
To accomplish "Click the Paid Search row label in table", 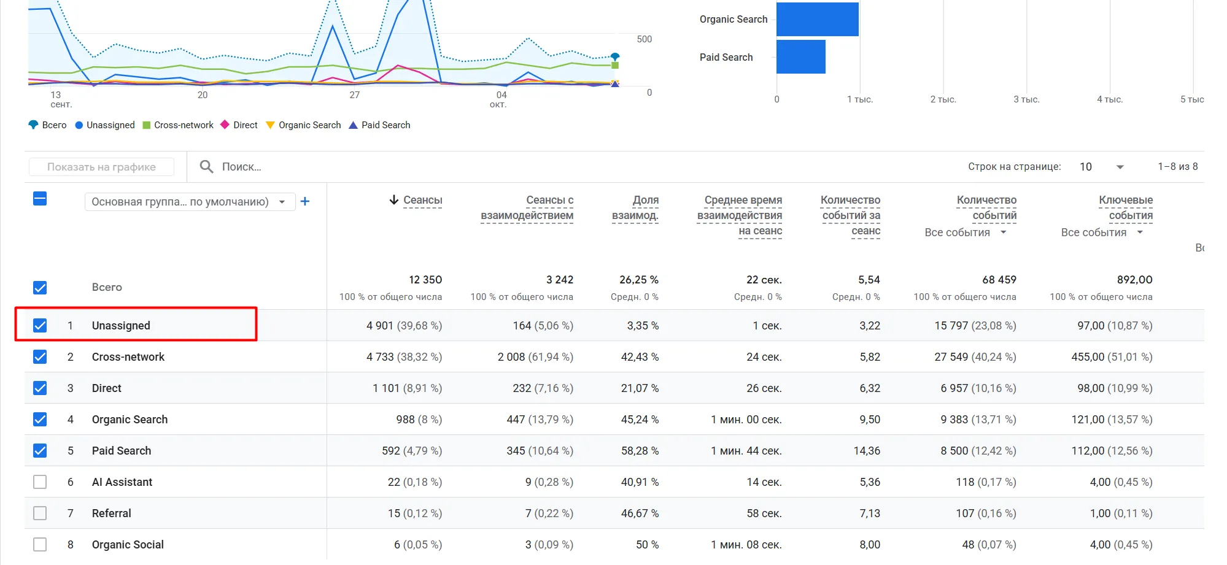I will click(x=122, y=450).
